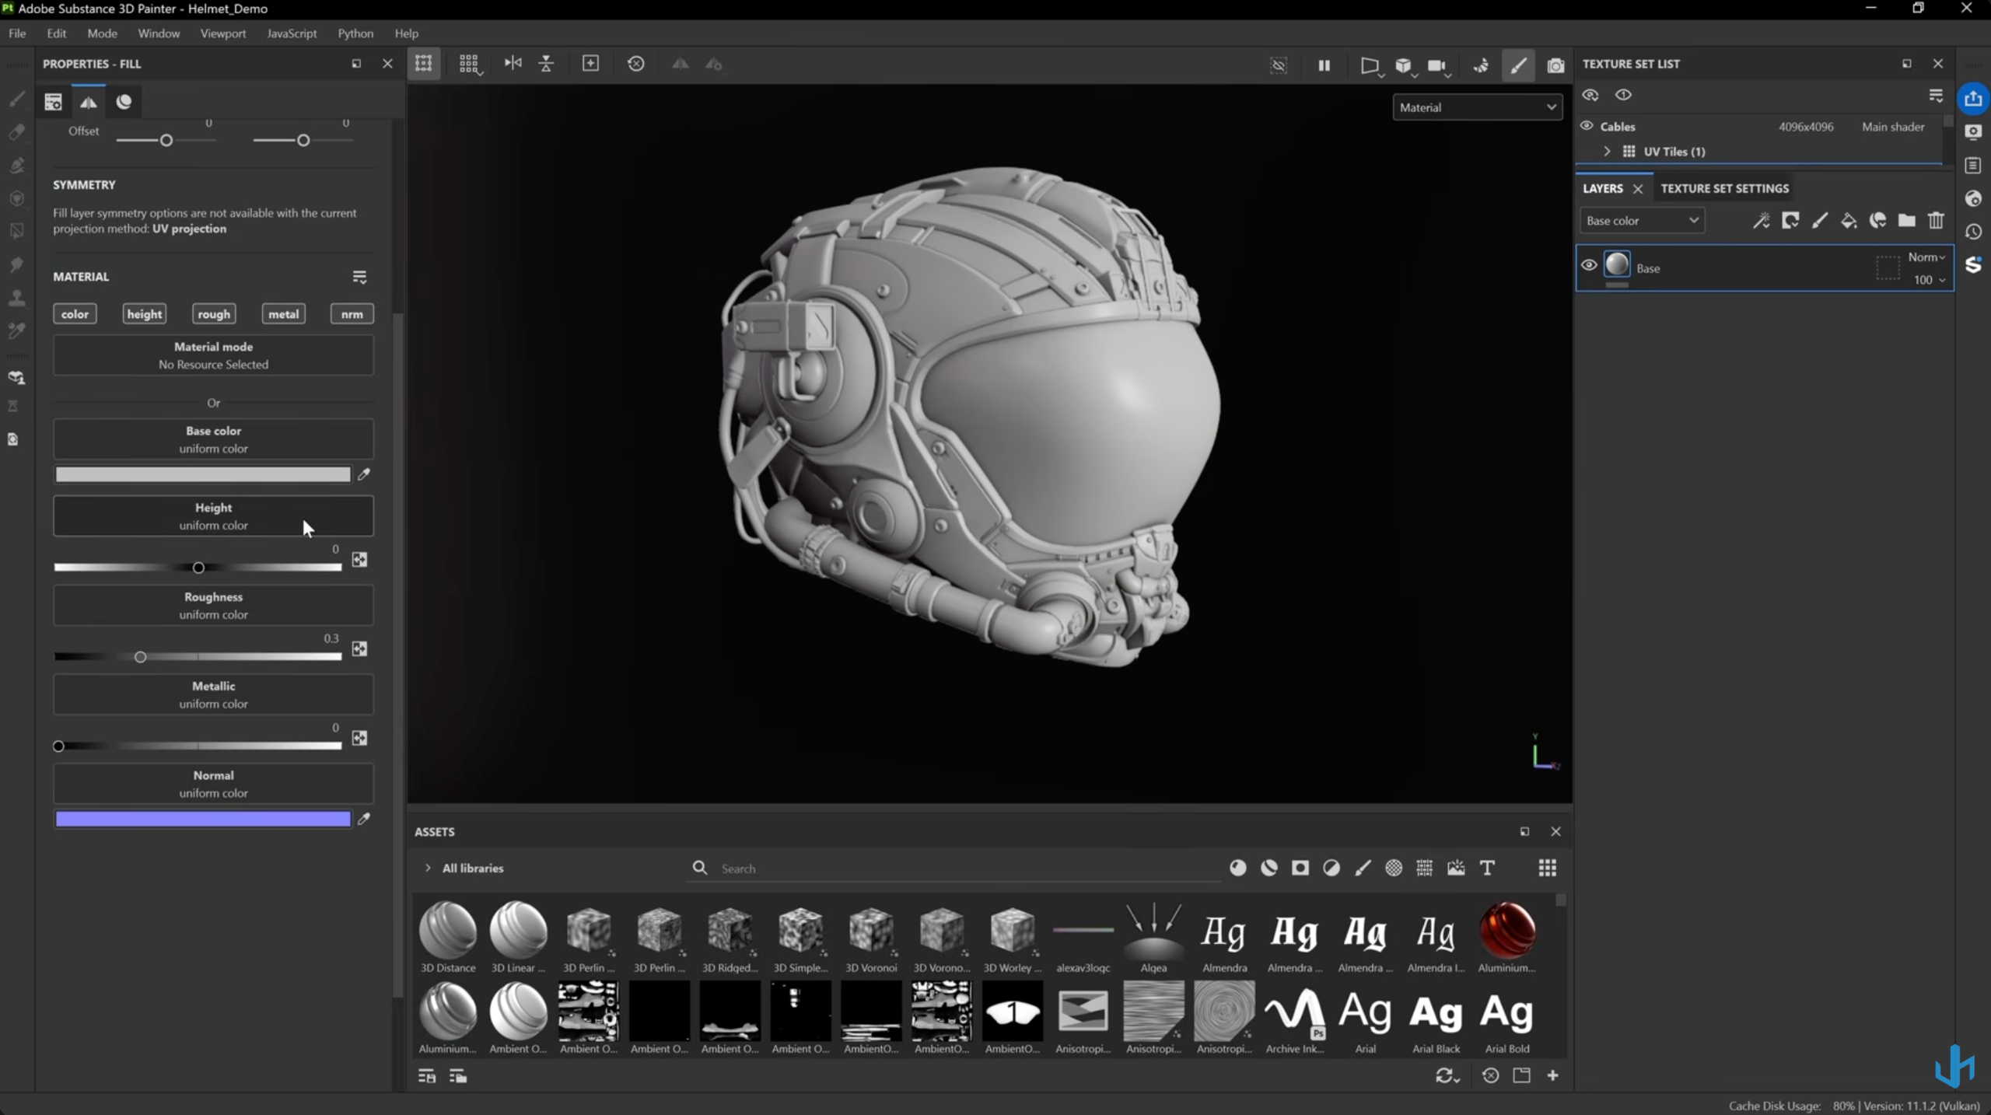The image size is (1991, 1115).
Task: Click the Material mode button
Action: (213, 355)
